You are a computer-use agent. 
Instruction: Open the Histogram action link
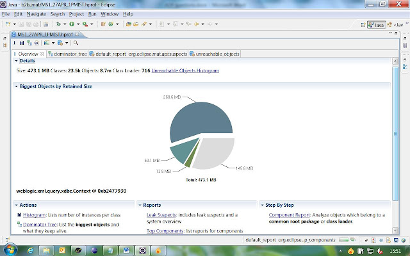click(34, 215)
